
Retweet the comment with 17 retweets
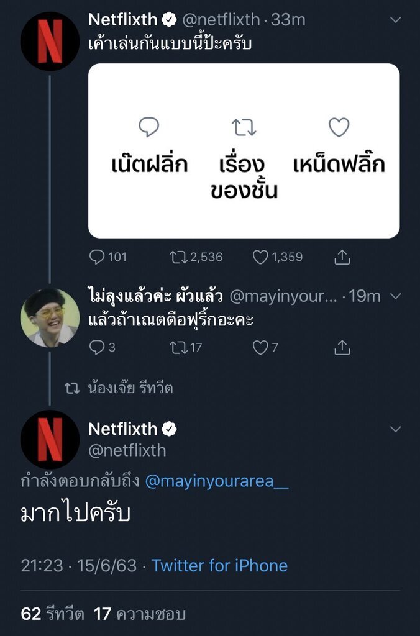tap(179, 348)
